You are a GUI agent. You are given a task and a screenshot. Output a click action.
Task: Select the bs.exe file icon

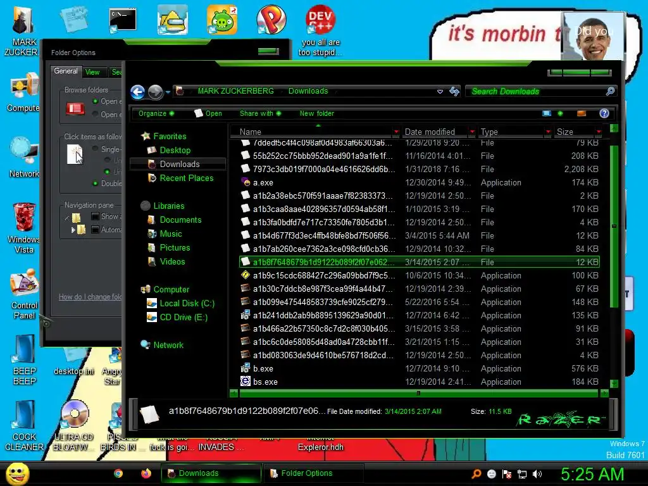tap(246, 382)
